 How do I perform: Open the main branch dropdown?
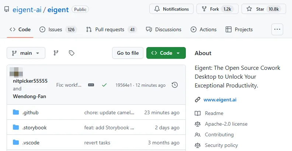click(x=26, y=53)
